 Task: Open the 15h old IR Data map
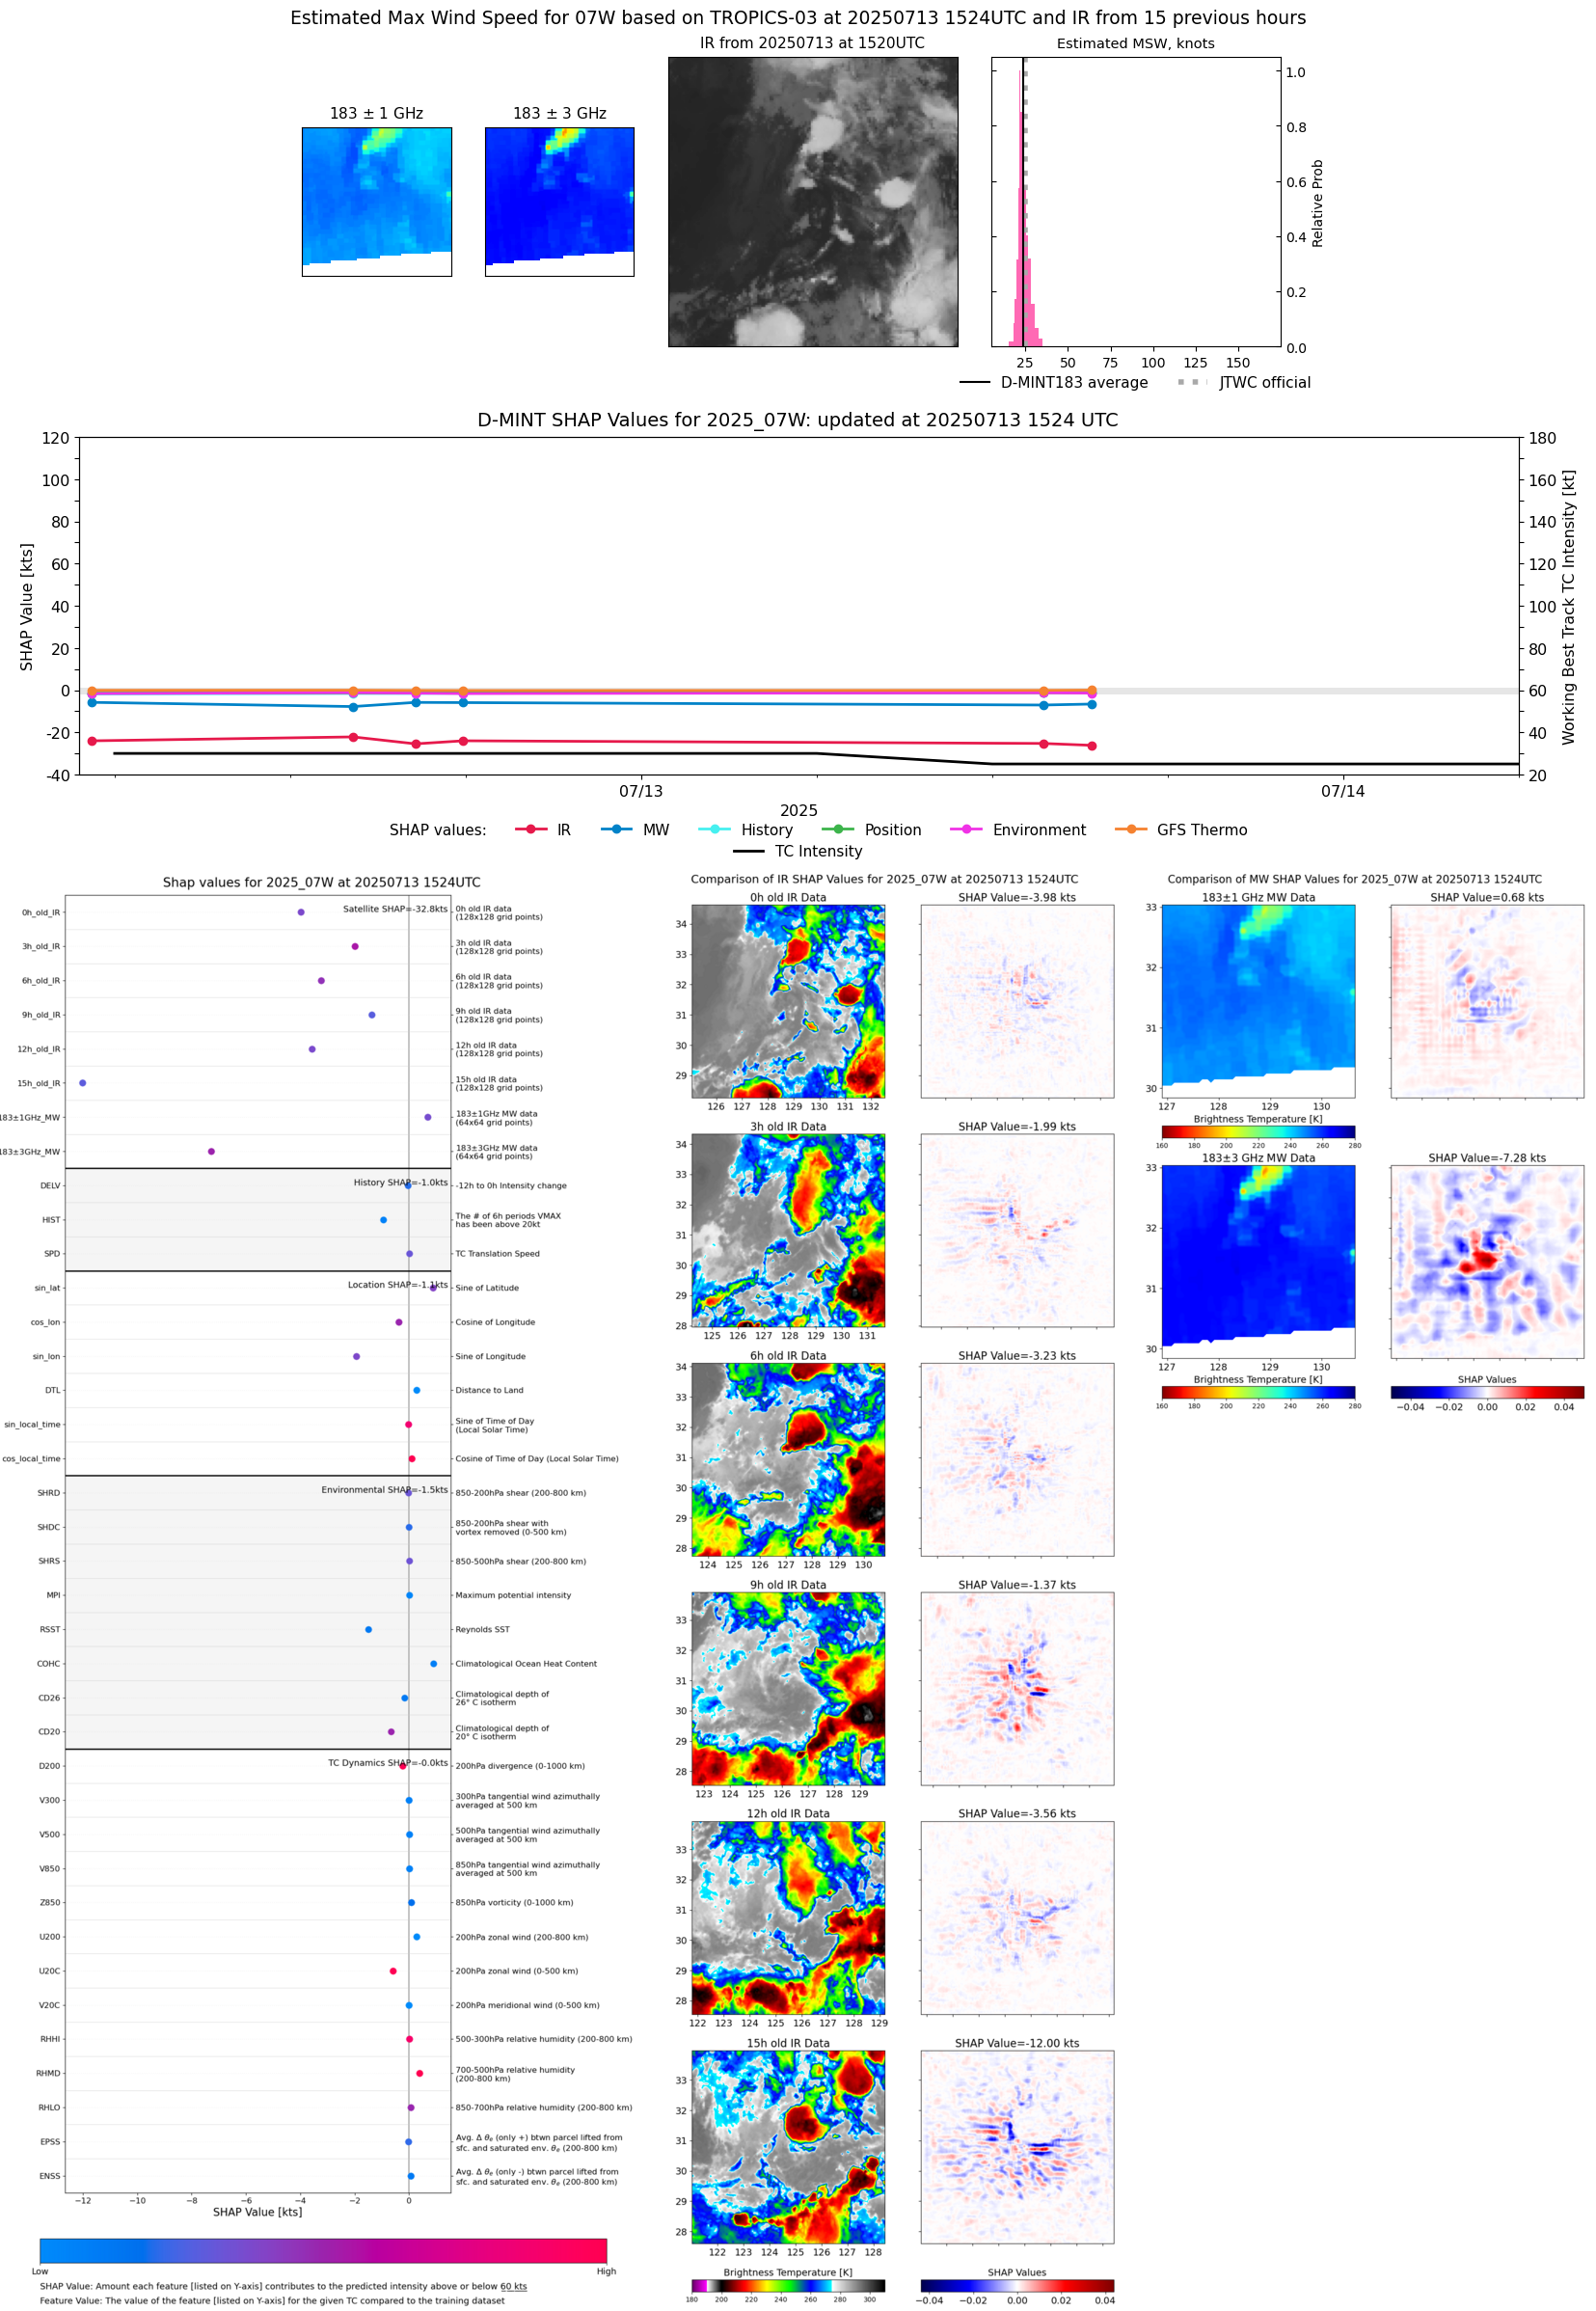(788, 2147)
